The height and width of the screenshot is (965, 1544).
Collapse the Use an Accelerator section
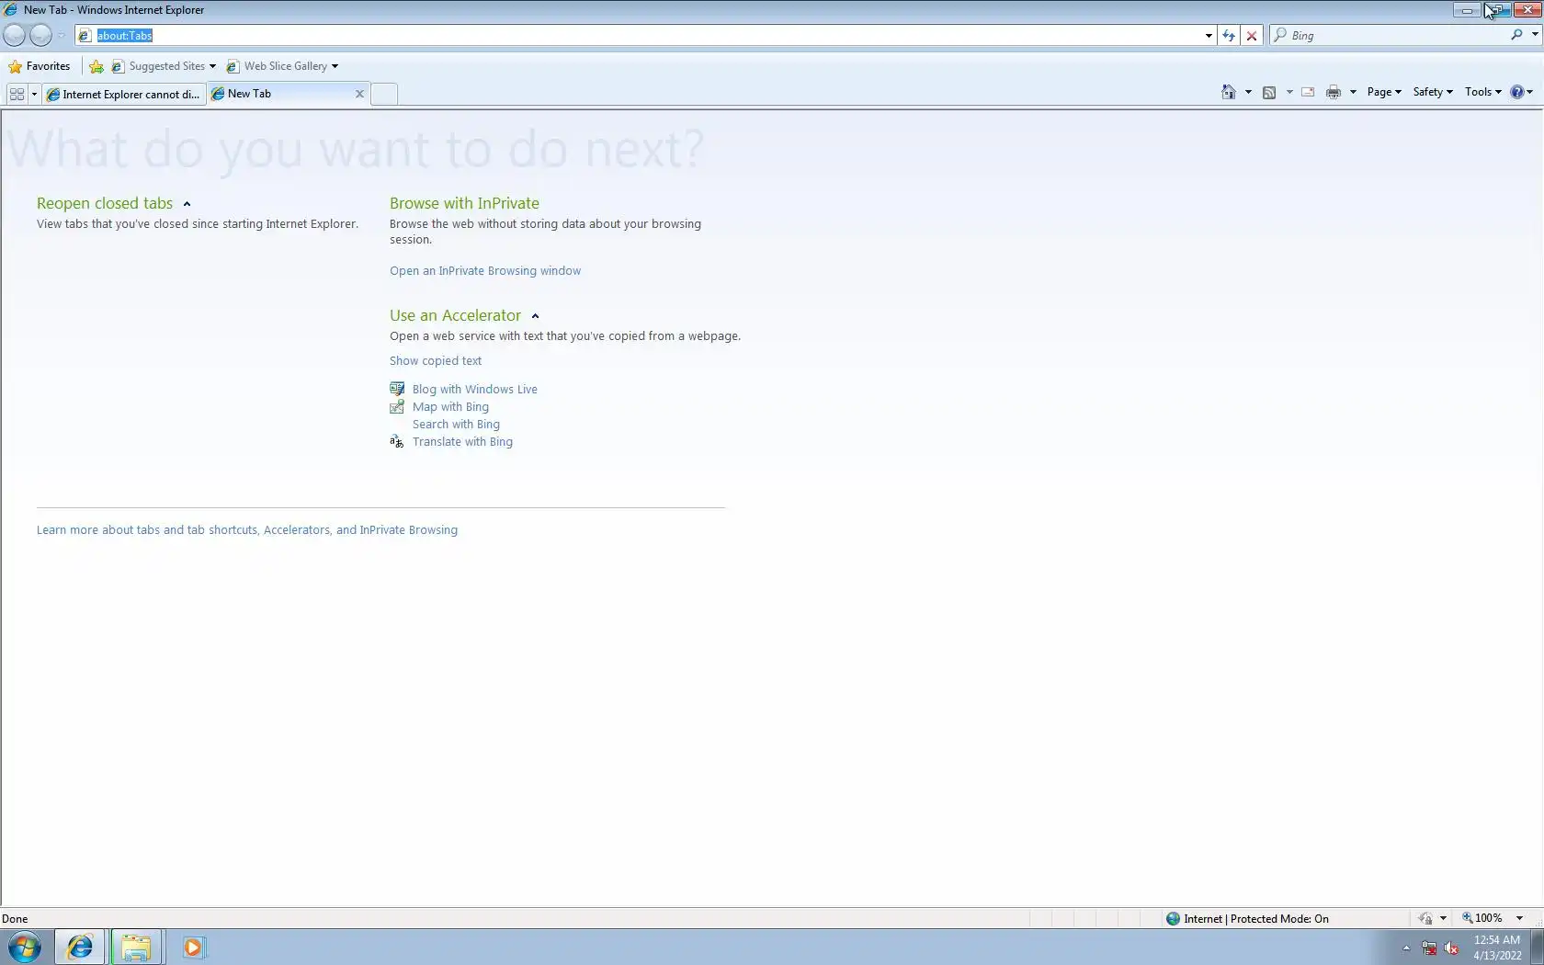pos(535,316)
